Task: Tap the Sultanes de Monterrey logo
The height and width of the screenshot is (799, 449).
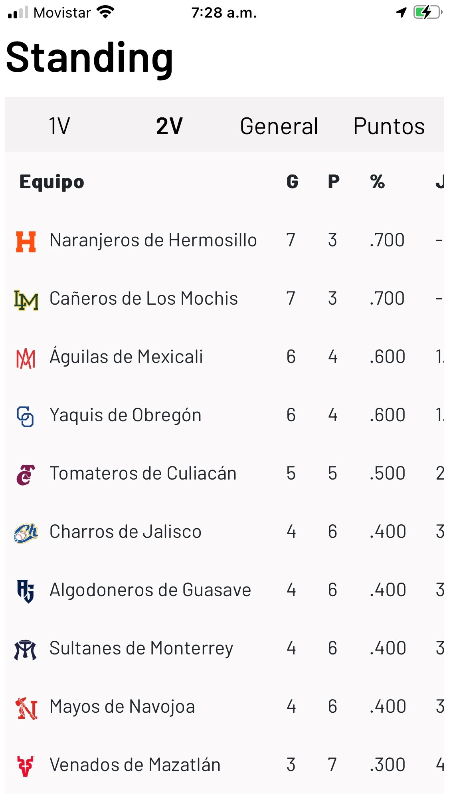Action: 26,650
